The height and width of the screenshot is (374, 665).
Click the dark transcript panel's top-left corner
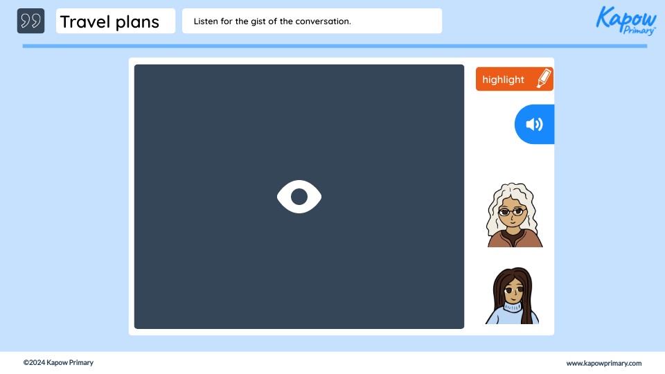click(x=139, y=69)
